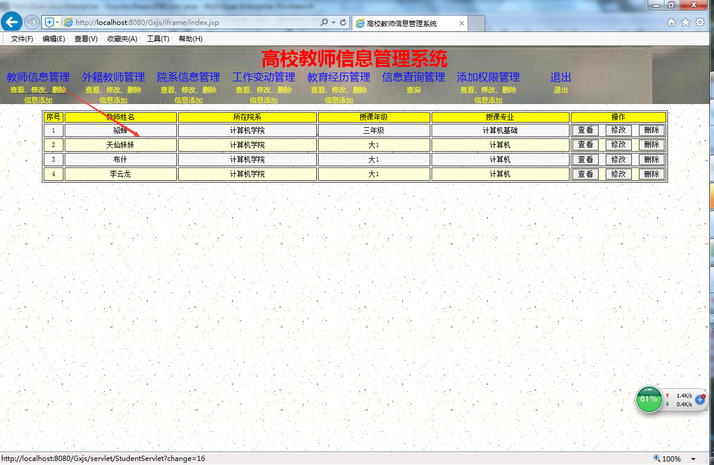The width and height of the screenshot is (714, 465).
Task: Open the 100% zoom level dropdown arrow
Action: [x=693, y=459]
